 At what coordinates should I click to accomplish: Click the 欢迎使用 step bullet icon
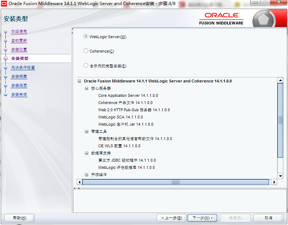(x=6, y=32)
